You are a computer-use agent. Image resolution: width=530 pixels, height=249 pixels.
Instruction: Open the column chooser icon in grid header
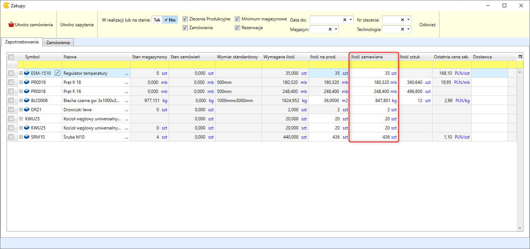point(520,57)
